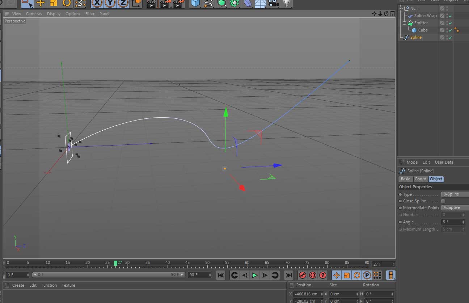Click timeline playhead at frame 27
This screenshot has height=303, width=469.
pyautogui.click(x=115, y=263)
